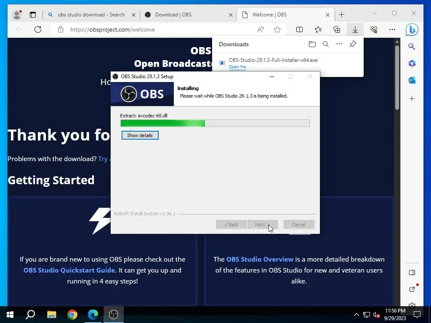Image resolution: width=431 pixels, height=323 pixels.
Task: Click the sidebar search icon
Action: (412, 46)
